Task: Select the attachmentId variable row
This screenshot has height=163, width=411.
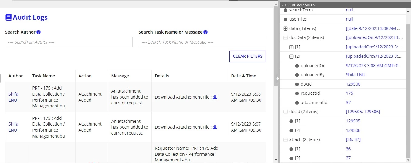Action: (343, 103)
